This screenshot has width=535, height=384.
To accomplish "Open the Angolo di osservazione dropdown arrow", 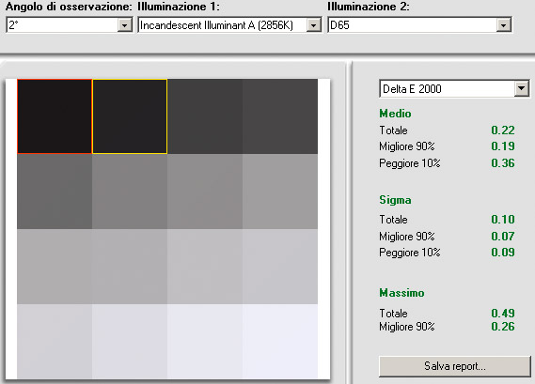I will tap(124, 25).
